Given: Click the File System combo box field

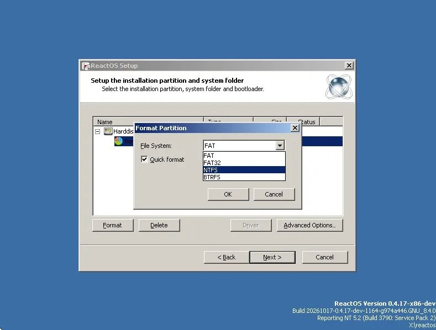Looking at the screenshot, I should point(244,145).
